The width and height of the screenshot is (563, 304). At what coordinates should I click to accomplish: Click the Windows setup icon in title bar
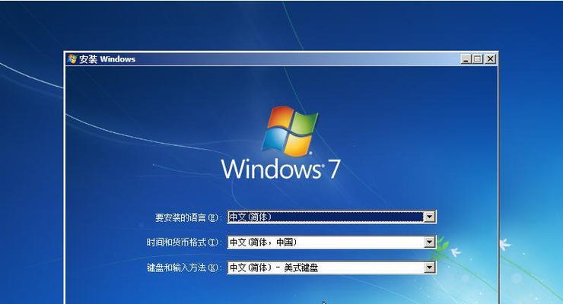coord(72,59)
